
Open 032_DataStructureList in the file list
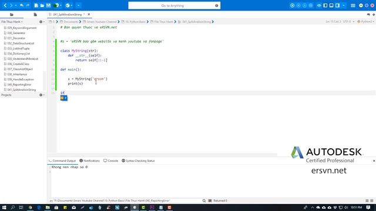pos(19,43)
